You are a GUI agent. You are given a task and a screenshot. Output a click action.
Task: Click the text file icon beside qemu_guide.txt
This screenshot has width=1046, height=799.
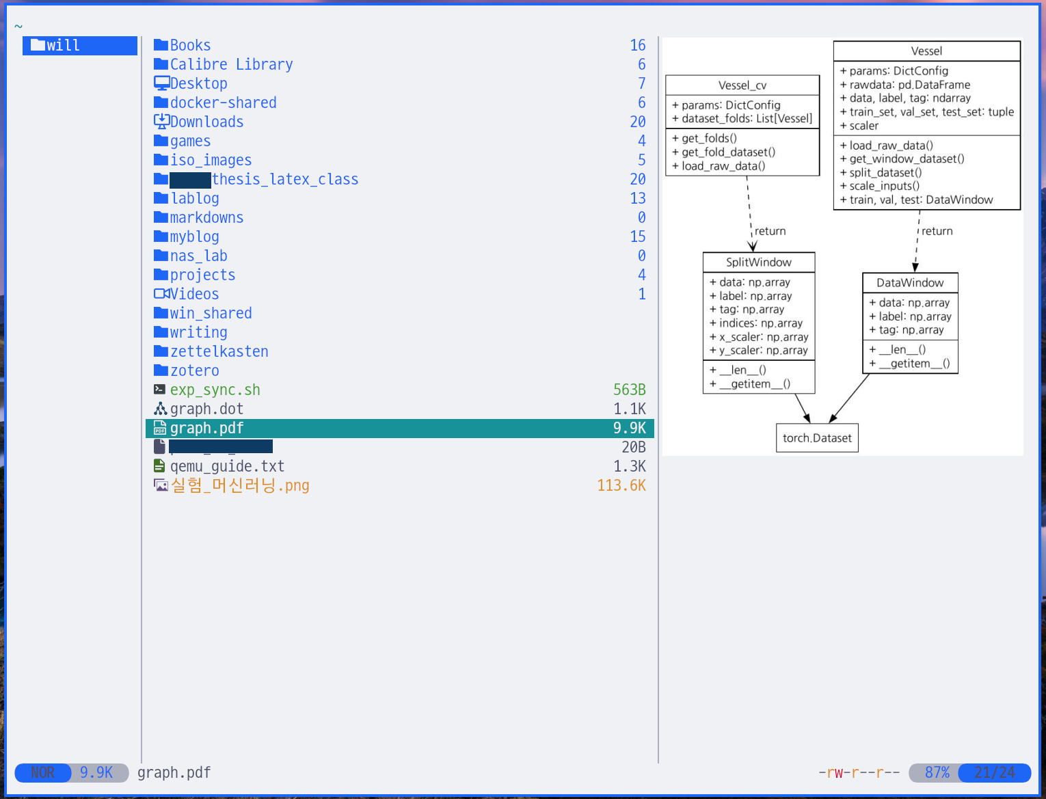click(x=160, y=466)
